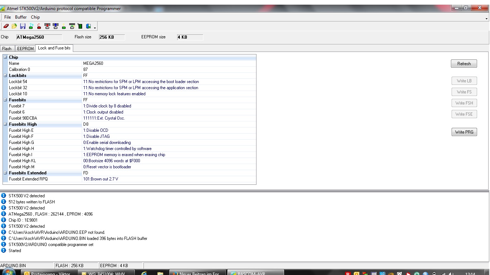The width and height of the screenshot is (490, 275).
Task: Open a file with the yellow folder icon
Action: click(x=14, y=26)
